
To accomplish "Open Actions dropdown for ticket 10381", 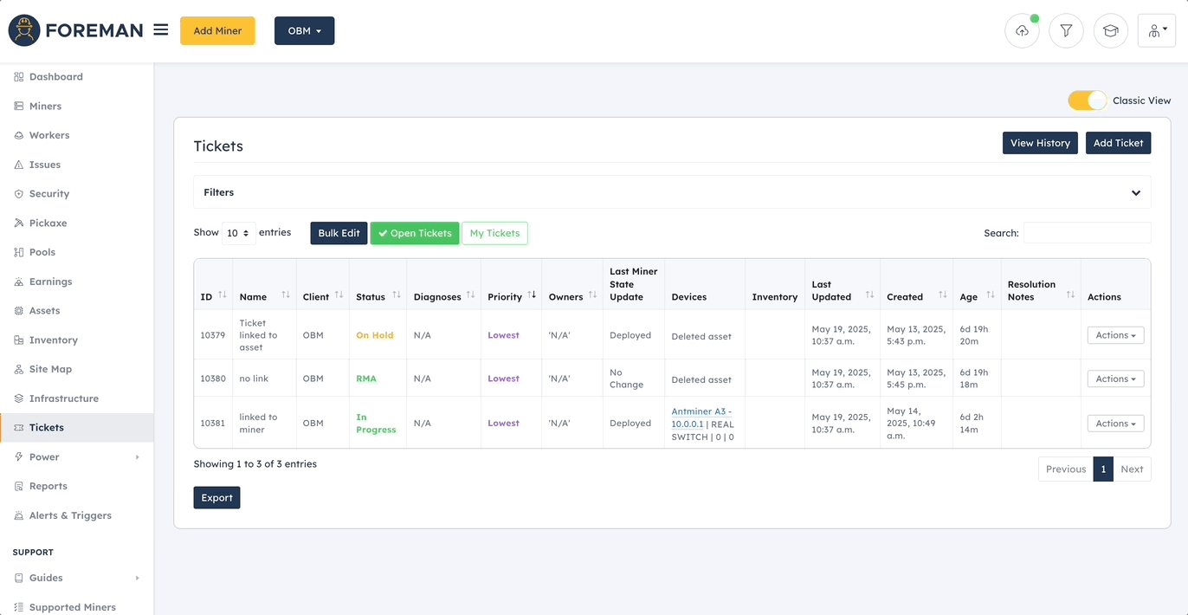I will pos(1115,424).
